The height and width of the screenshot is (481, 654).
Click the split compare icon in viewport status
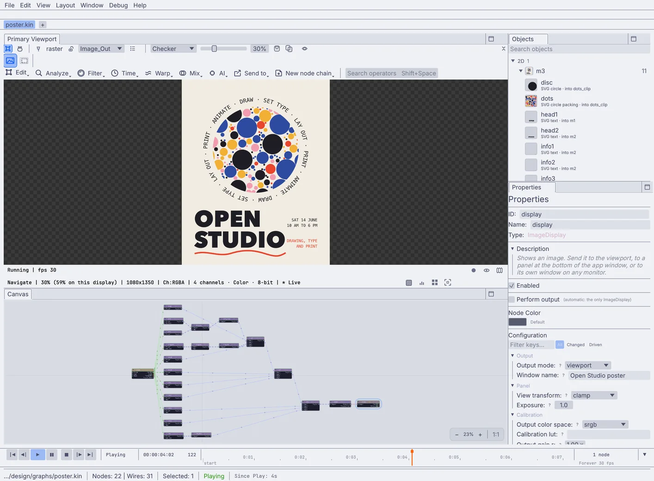tap(500, 270)
